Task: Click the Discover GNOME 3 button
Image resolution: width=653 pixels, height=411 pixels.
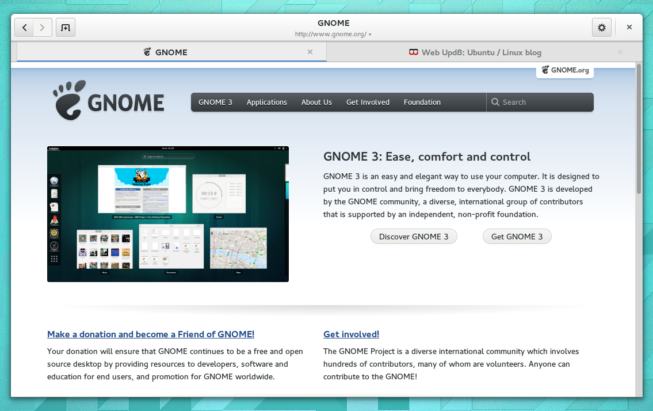Action: click(414, 237)
